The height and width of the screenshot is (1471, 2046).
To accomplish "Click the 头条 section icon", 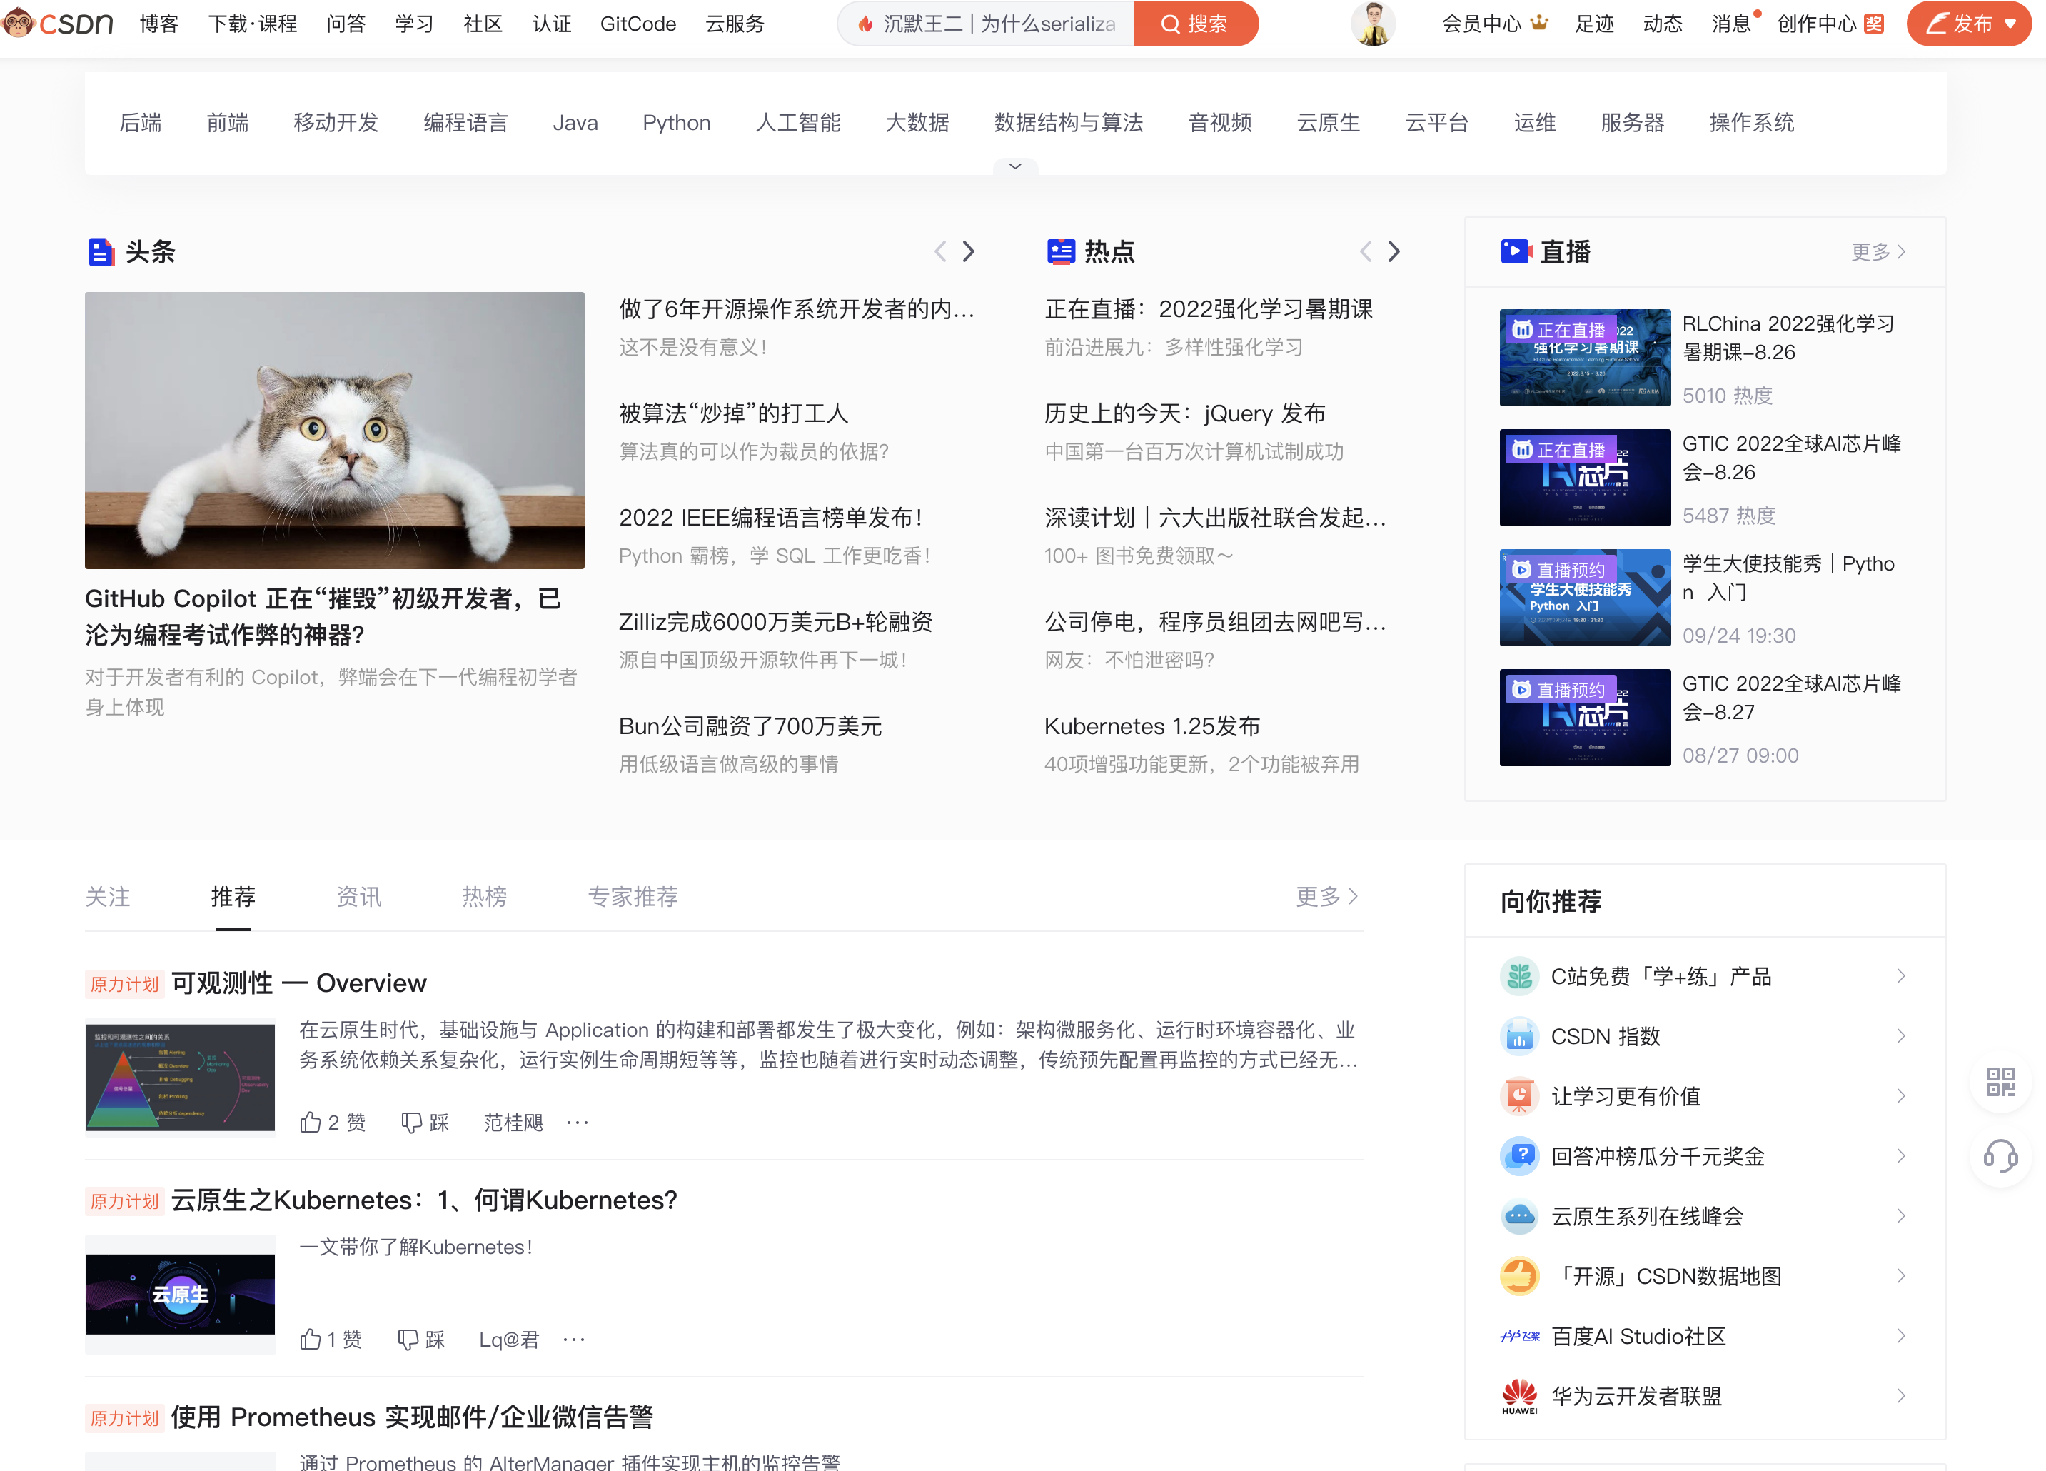I will coord(101,252).
